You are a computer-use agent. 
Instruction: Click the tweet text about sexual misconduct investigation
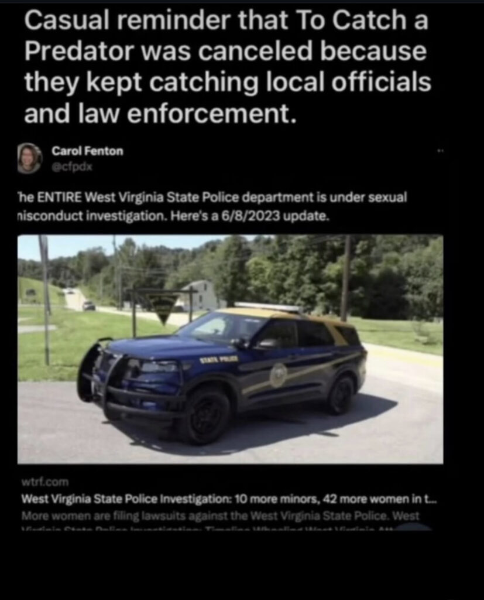coord(212,207)
